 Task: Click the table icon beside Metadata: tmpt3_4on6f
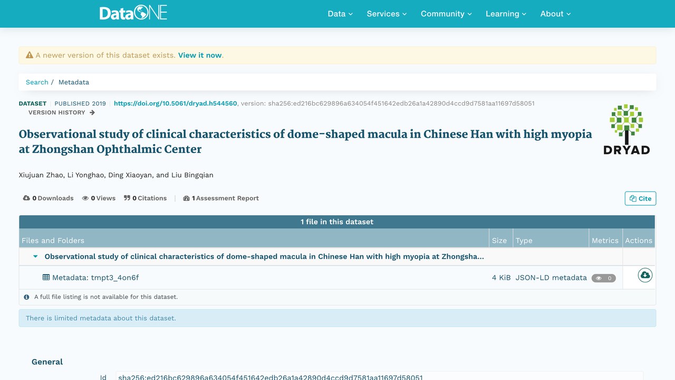(46, 277)
